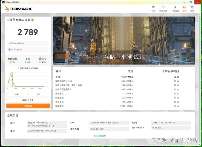Viewport: 202px width, 147px height.
Task: Click the score distribution chart
Action: [28, 80]
